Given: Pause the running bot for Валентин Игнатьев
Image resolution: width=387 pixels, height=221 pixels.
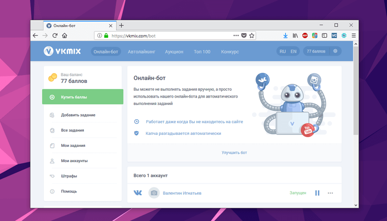Looking at the screenshot, I should [x=317, y=193].
